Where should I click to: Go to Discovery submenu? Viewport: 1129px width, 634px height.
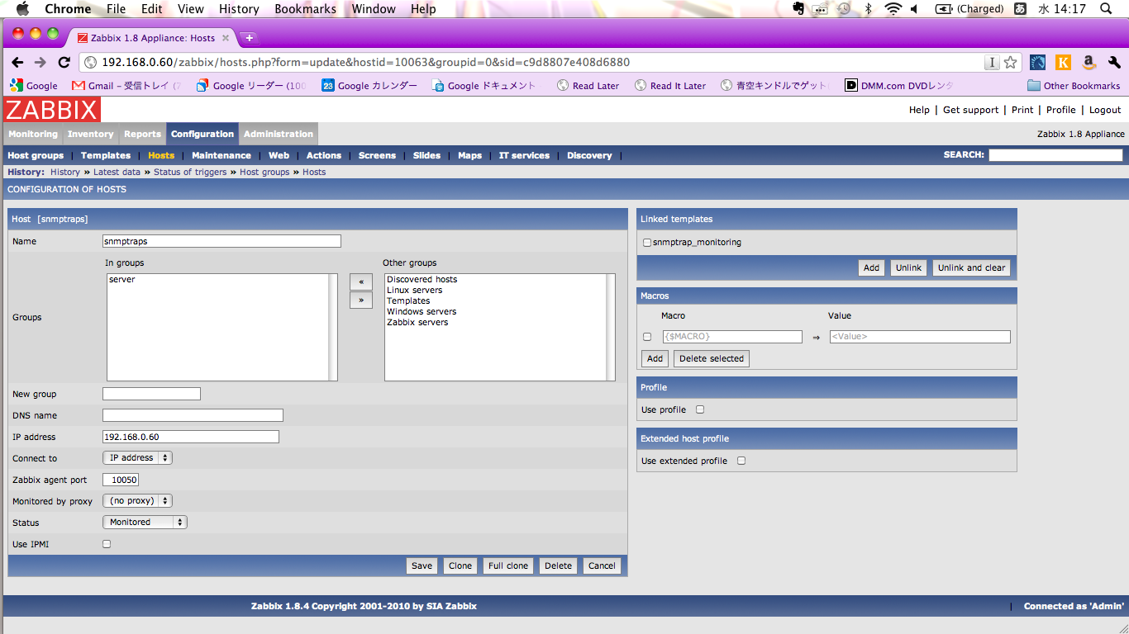point(589,155)
